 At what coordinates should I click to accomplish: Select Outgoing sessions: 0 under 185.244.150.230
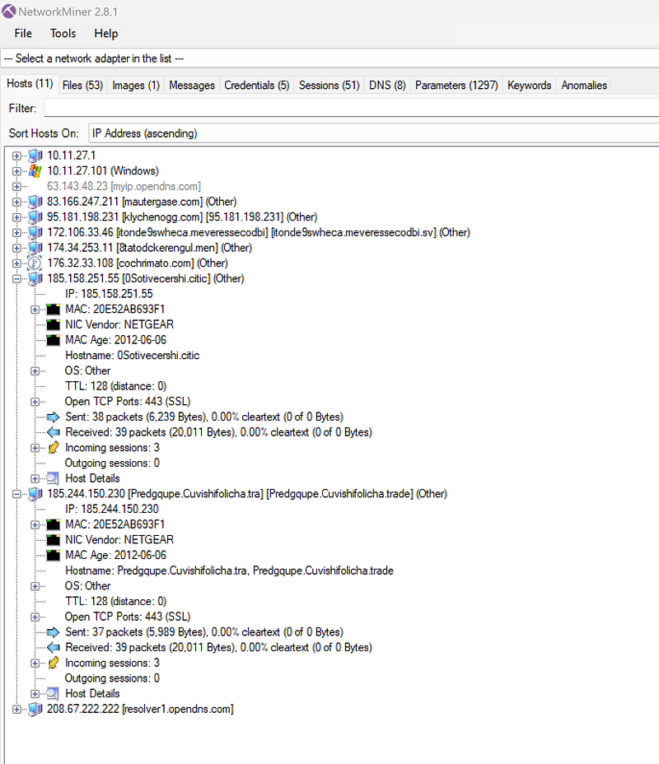coord(112,678)
